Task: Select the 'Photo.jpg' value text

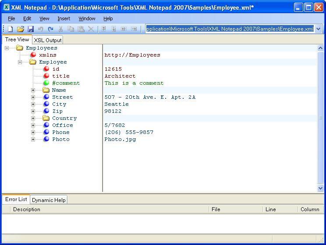Action: pyautogui.click(x=120, y=139)
